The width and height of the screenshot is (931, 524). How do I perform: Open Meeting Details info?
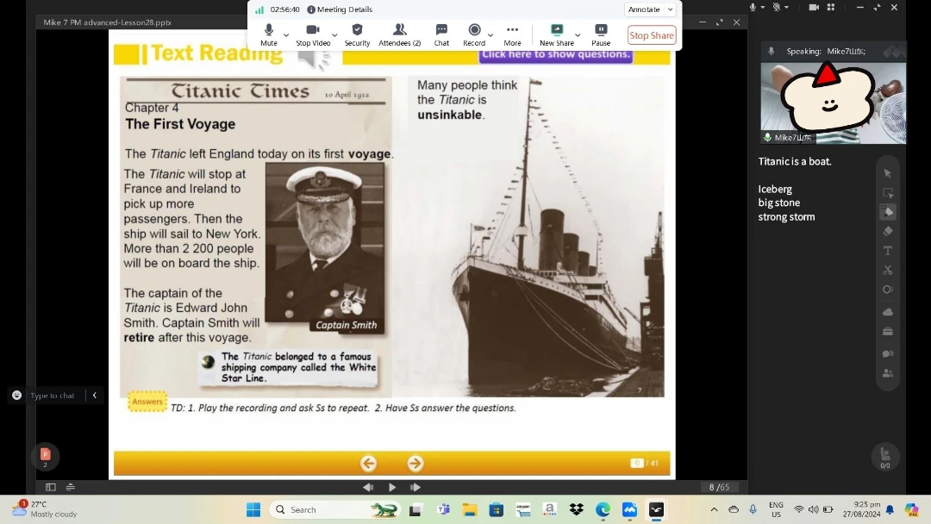(340, 9)
